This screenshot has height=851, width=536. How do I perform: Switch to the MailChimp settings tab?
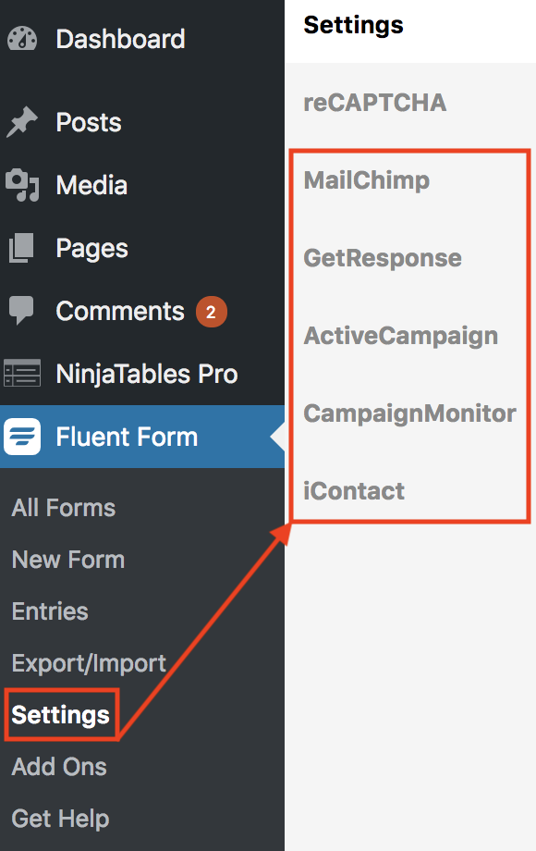(367, 180)
